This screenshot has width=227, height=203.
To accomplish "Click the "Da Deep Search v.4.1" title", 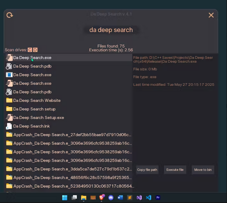I will coord(111,14).
